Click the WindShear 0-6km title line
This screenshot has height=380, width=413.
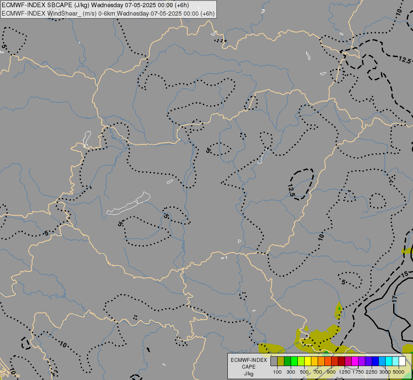tap(108, 14)
